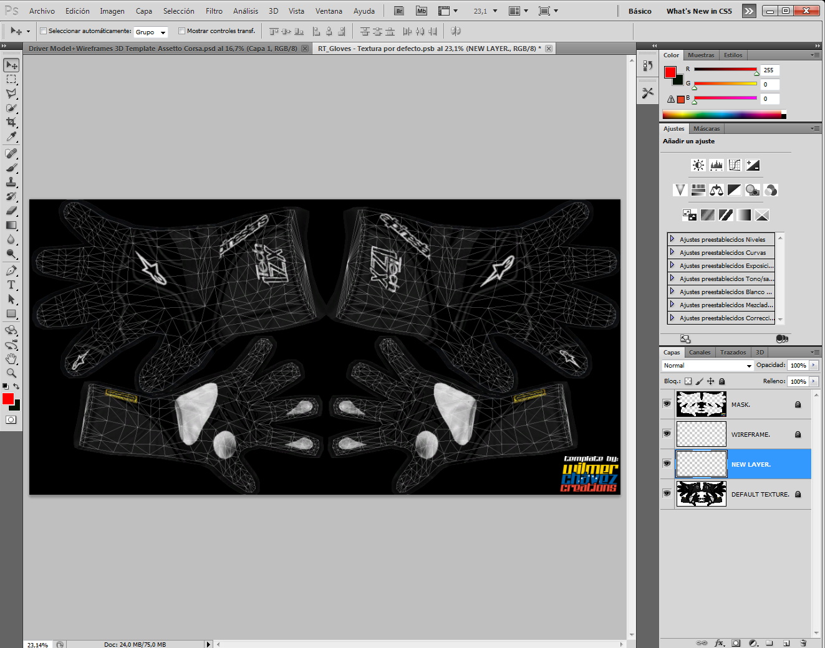Open the Opacidad slider arrow
This screenshot has height=648, width=825.
point(814,365)
